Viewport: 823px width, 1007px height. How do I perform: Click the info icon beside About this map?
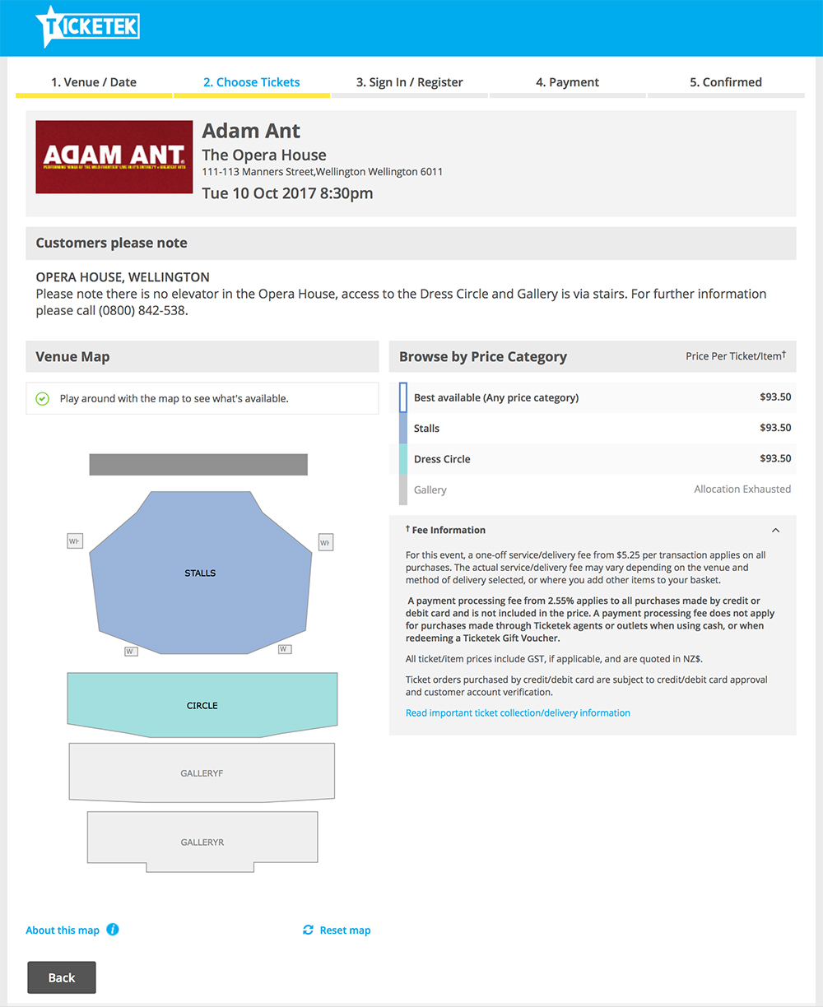click(113, 930)
